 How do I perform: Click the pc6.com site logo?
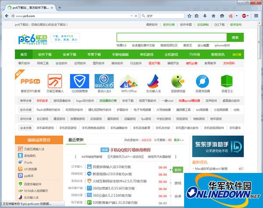33,39
